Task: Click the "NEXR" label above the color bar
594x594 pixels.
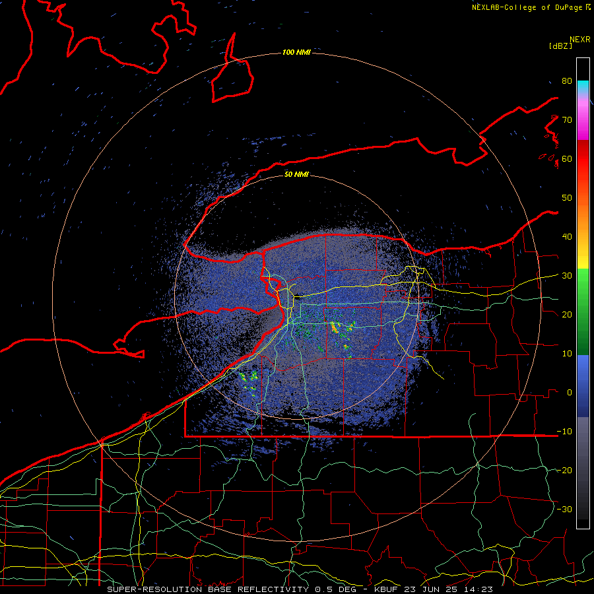Action: (580, 40)
